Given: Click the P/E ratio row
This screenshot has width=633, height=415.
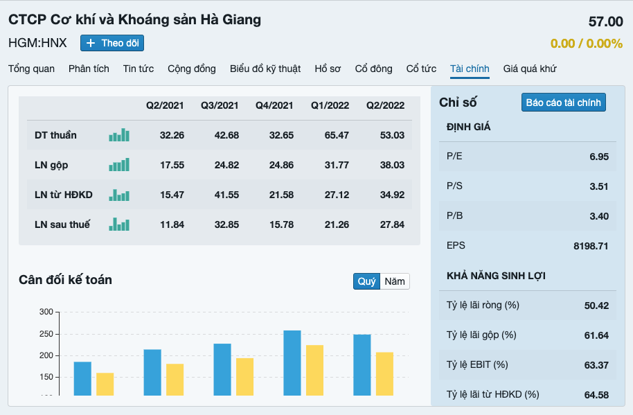Looking at the screenshot, I should (528, 156).
